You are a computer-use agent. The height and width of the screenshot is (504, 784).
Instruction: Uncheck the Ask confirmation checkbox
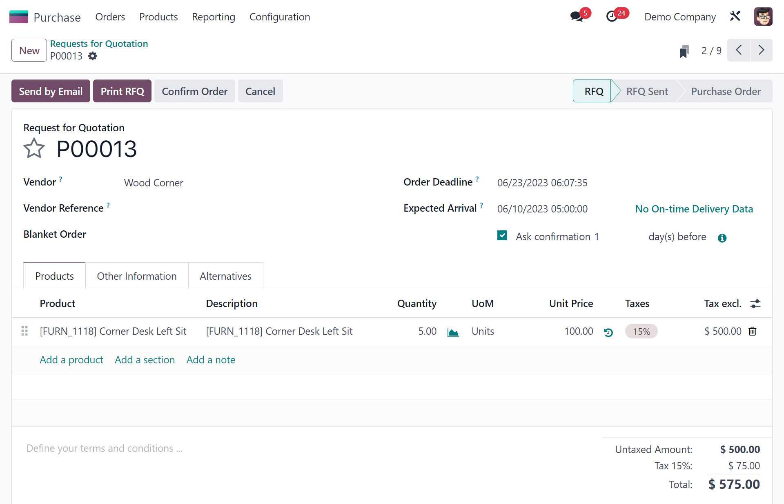[502, 235]
